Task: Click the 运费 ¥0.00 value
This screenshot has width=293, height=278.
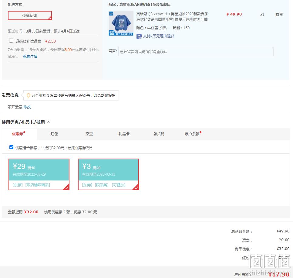Action: (x=284, y=240)
